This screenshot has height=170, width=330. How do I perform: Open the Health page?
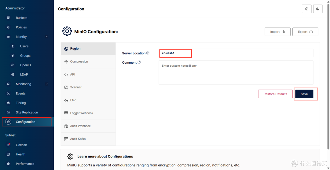[x=20, y=154]
